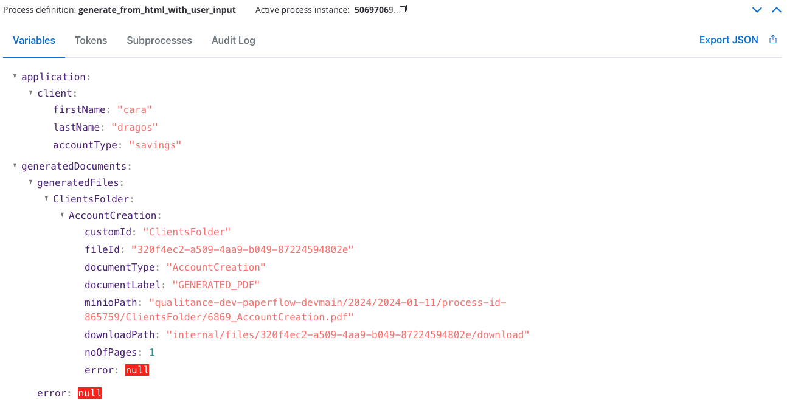Click the fileId value string
The width and height of the screenshot is (787, 405).
(x=242, y=250)
